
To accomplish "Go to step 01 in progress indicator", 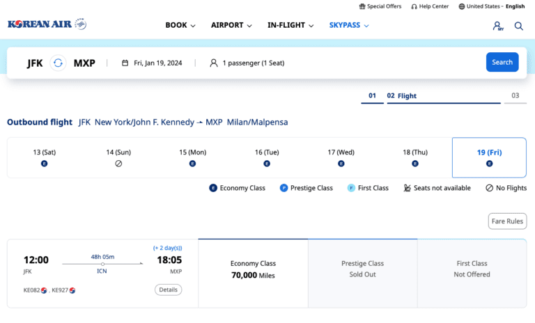I will pos(372,96).
